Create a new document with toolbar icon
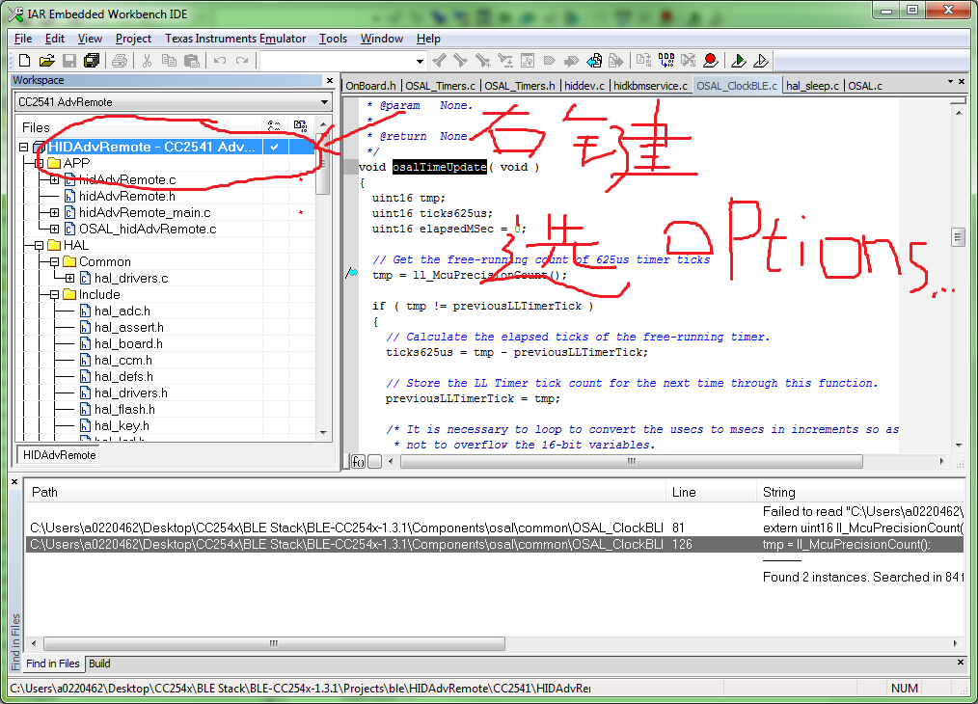 (x=24, y=61)
